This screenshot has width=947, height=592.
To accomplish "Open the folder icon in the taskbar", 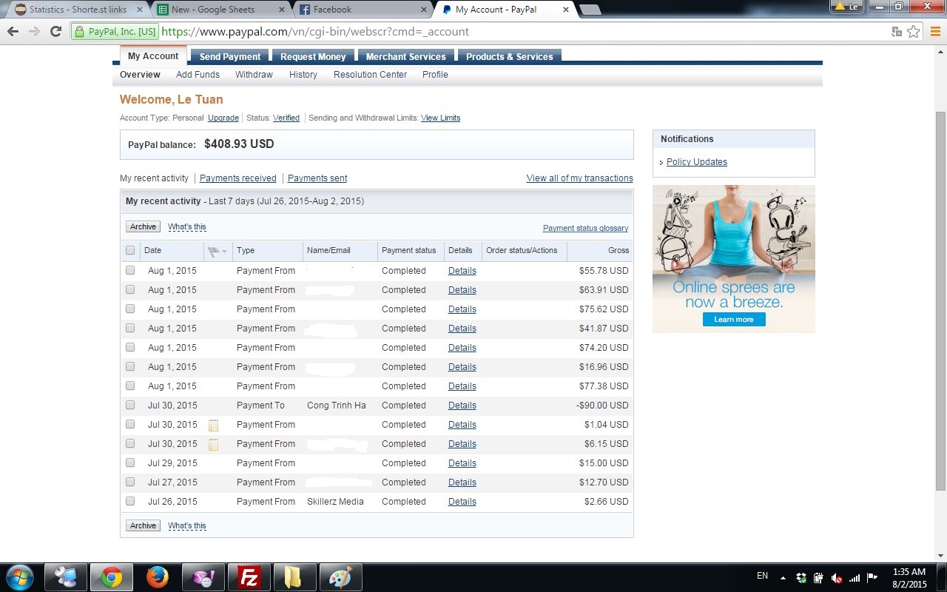I will (x=294, y=577).
